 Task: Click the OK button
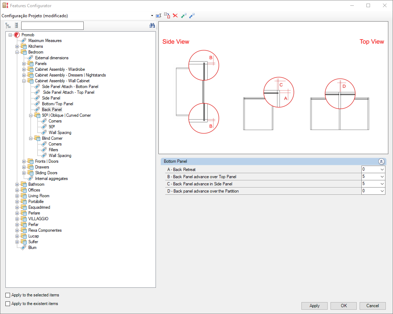click(x=344, y=306)
